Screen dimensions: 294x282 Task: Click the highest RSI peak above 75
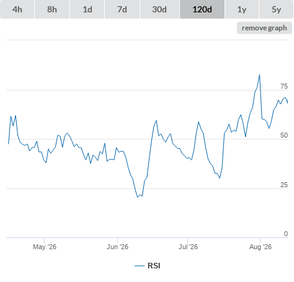[x=259, y=75]
